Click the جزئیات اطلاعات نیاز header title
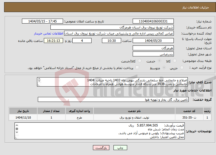The image size is (216, 155). (x=196, y=7)
